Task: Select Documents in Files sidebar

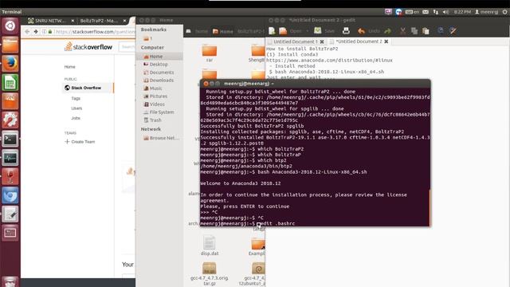Action: coord(159,73)
